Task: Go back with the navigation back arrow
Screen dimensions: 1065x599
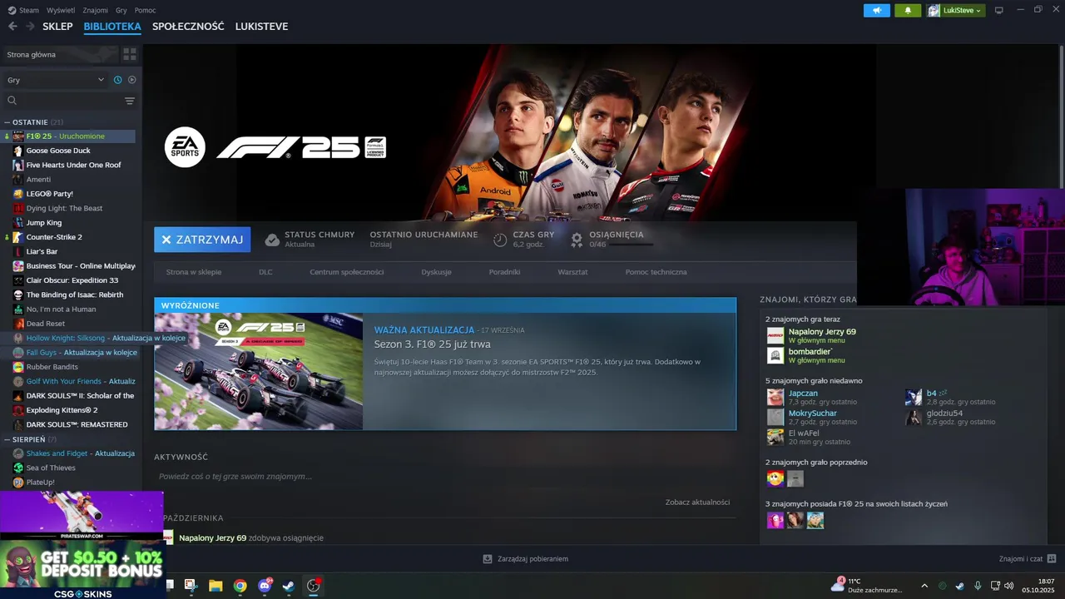Action: click(12, 27)
